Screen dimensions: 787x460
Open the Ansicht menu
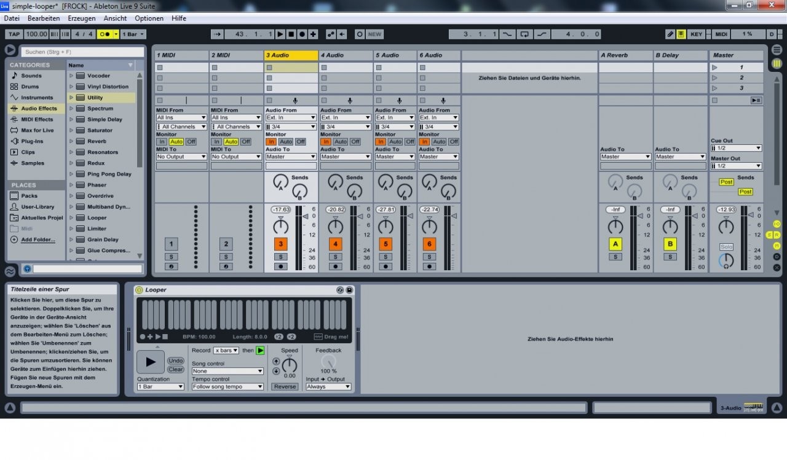tap(115, 18)
